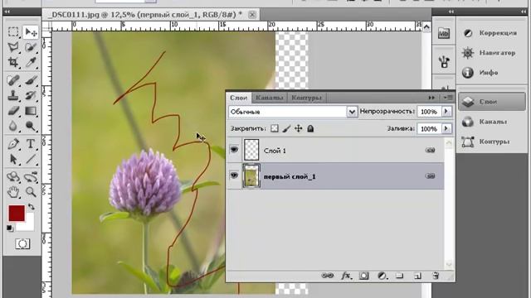
Task: Select the Blur tool
Action: [13, 126]
